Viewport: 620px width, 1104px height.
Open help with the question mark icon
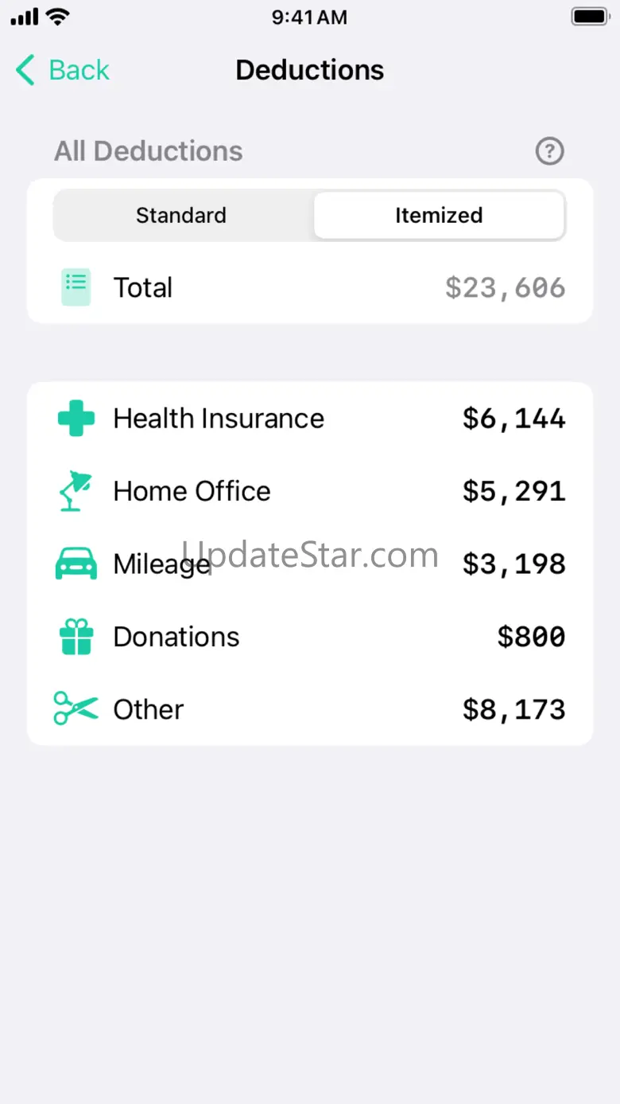coord(549,150)
